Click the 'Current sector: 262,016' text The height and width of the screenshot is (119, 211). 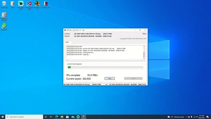(x=78, y=79)
